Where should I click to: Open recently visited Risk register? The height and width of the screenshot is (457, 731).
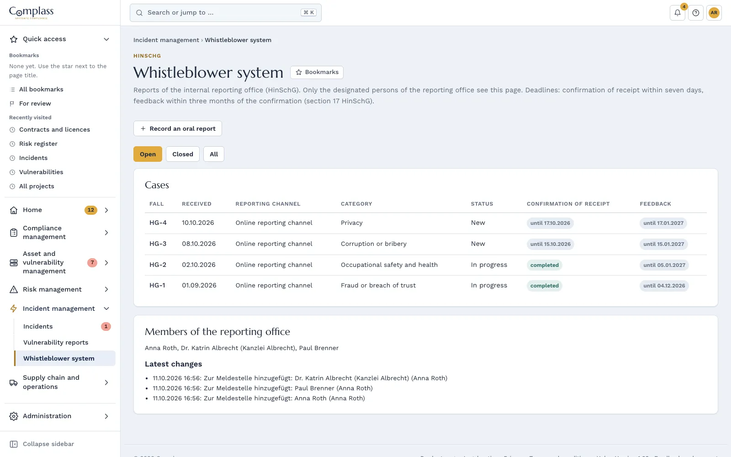[38, 144]
